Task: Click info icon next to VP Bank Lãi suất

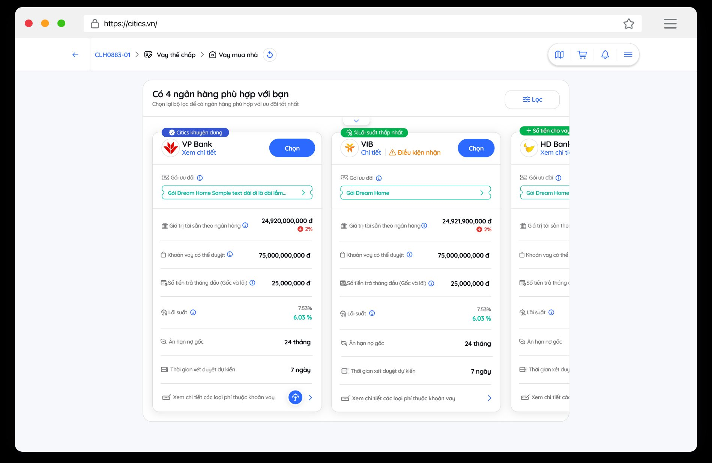Action: click(x=193, y=312)
